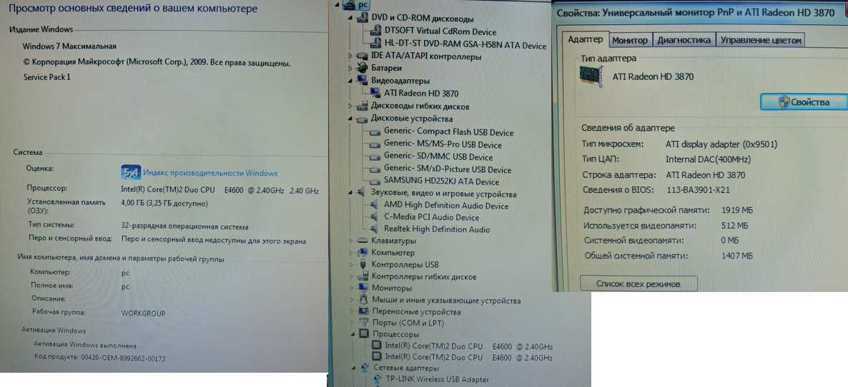Expand the Клавиатуры category
The height and width of the screenshot is (387, 848).
click(x=351, y=241)
